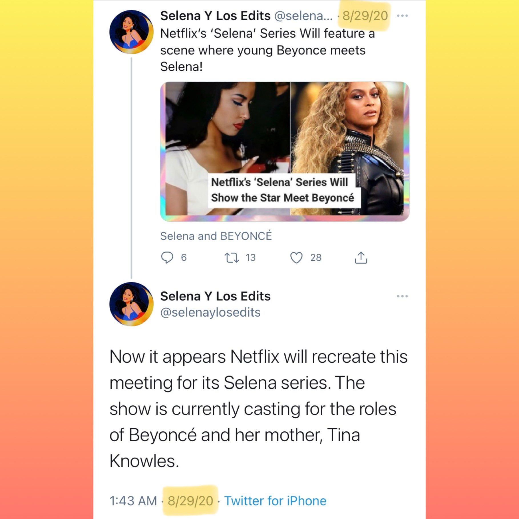Image resolution: width=519 pixels, height=519 pixels.
Task: Open the second tweet's profile avatar
Action: pos(131,304)
